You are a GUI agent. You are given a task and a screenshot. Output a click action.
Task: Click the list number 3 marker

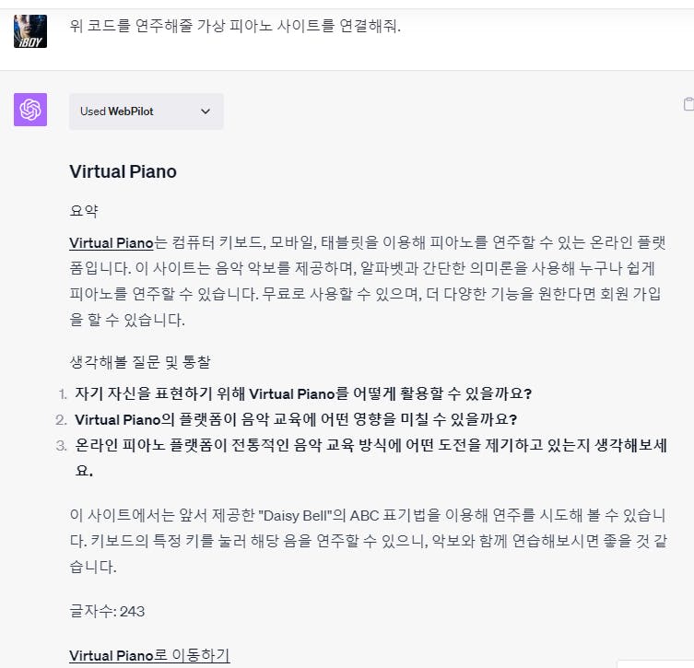point(62,445)
